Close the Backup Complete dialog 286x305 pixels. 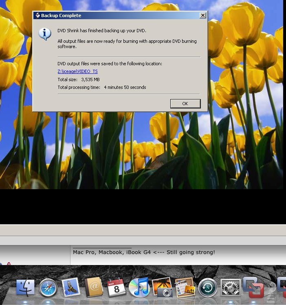point(202,15)
